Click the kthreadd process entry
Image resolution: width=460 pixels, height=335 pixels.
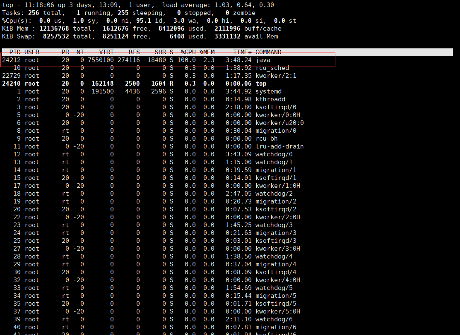[270, 99]
